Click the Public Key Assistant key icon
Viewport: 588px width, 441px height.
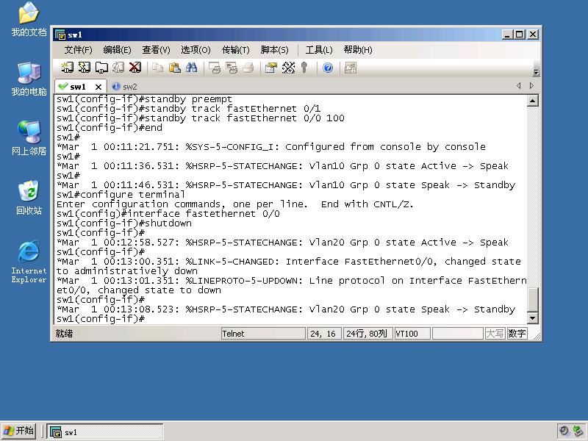(304, 68)
